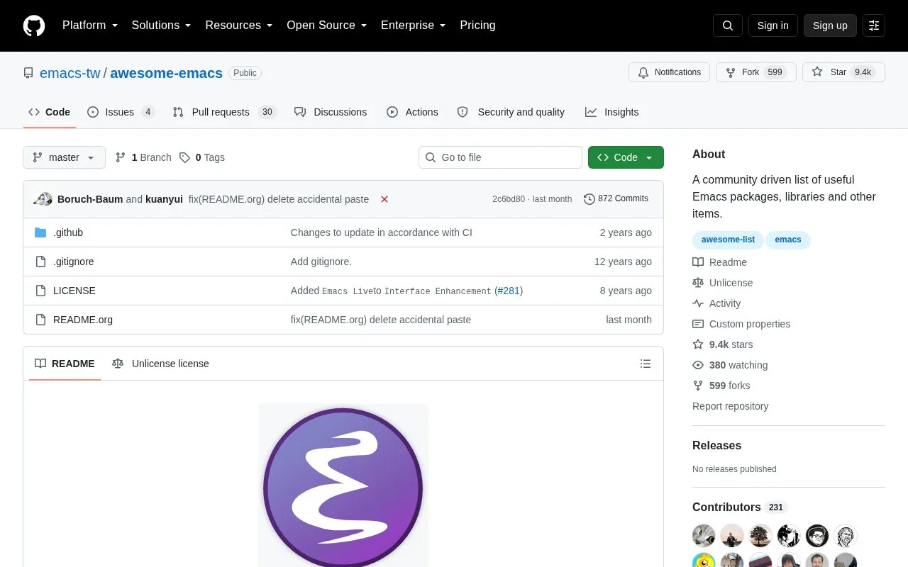This screenshot has width=908, height=567.
Task: Open the Open Source menu
Action: 327,26
